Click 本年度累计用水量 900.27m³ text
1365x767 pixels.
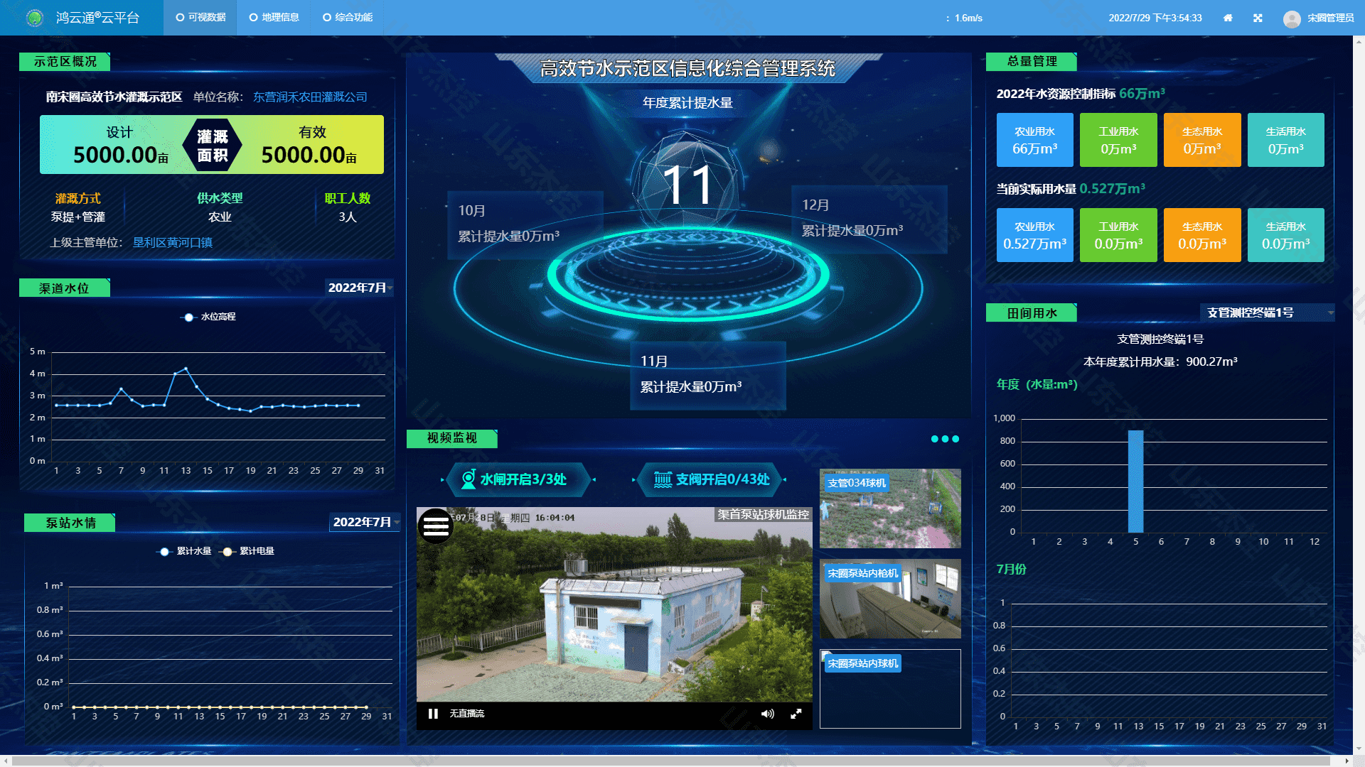coord(1160,361)
